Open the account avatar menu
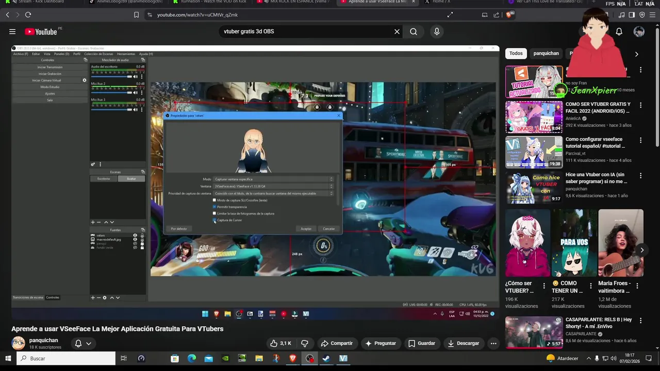The height and width of the screenshot is (371, 660). coord(639,31)
